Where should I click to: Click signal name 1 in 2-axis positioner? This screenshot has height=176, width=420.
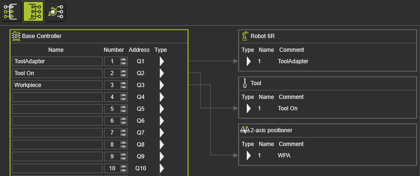259,155
